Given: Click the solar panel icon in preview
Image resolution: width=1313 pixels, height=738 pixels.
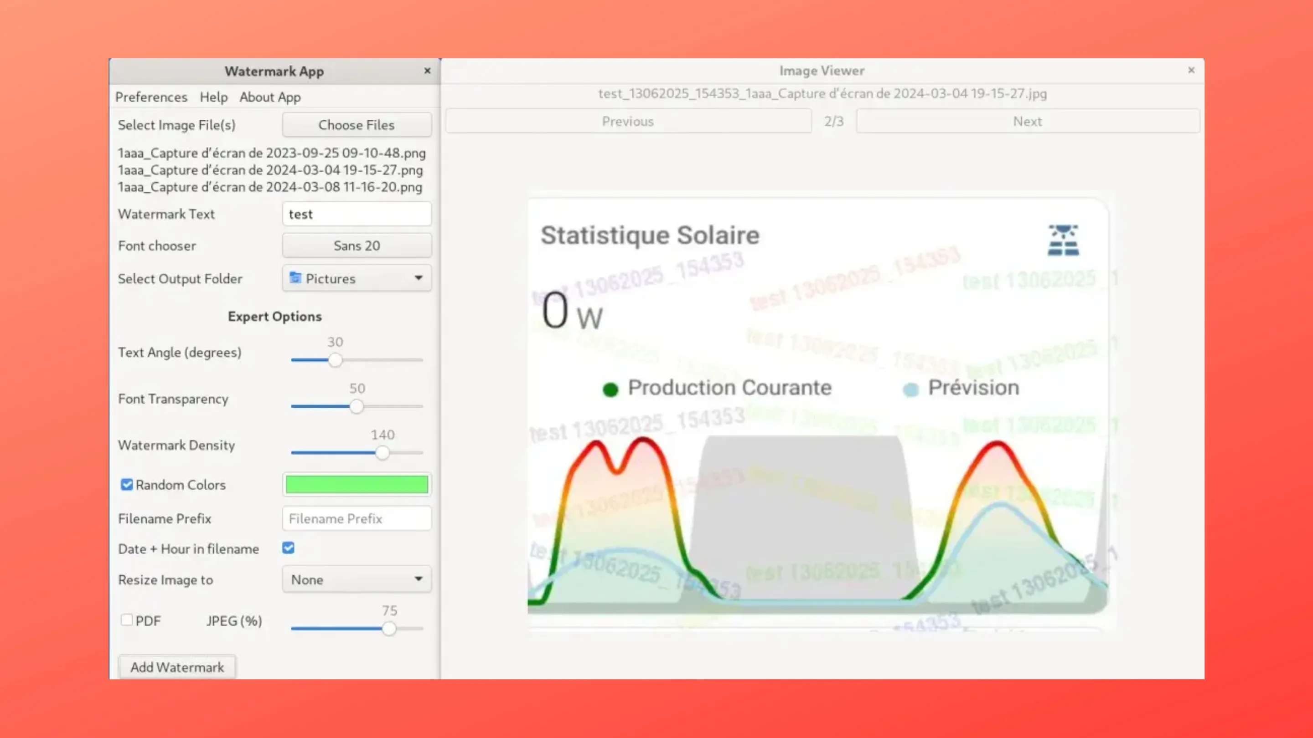Looking at the screenshot, I should tap(1063, 240).
